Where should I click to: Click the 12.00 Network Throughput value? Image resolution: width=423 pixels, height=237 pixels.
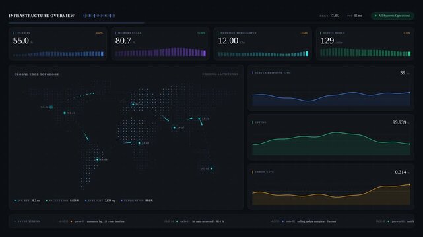coord(228,41)
